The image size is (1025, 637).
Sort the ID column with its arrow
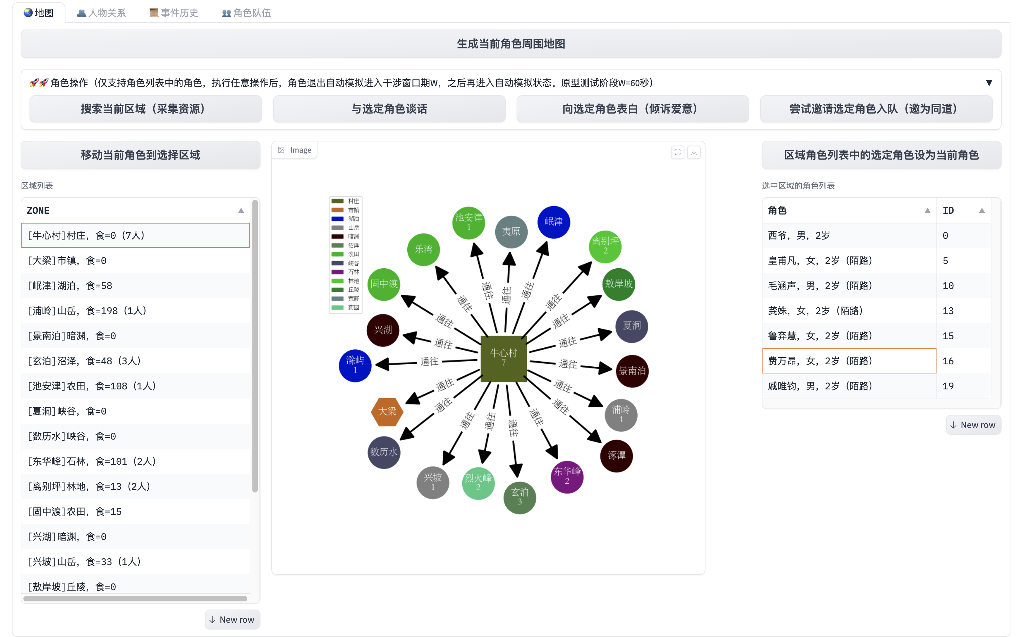[x=982, y=210]
